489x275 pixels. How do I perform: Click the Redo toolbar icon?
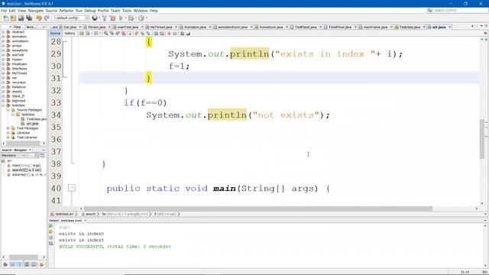click(x=47, y=18)
